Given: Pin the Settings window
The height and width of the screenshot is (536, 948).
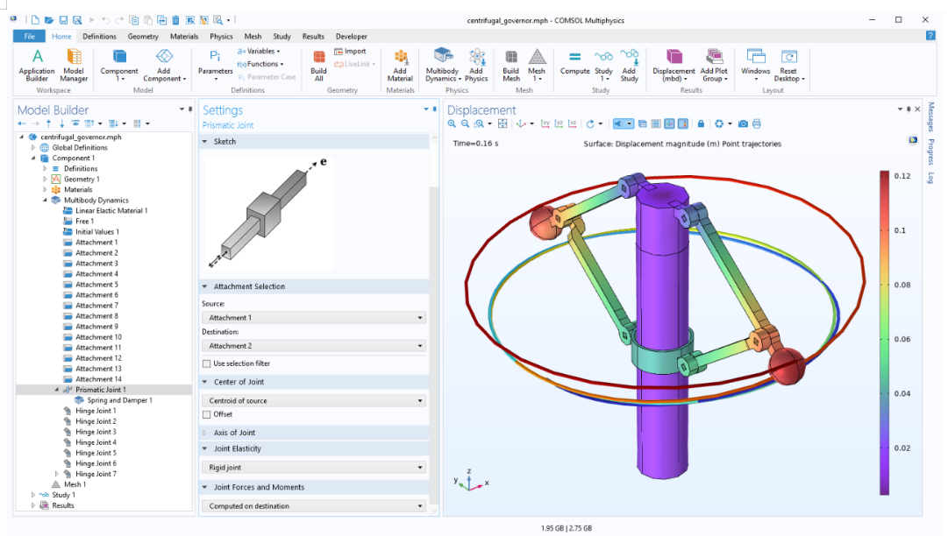Looking at the screenshot, I should [434, 109].
